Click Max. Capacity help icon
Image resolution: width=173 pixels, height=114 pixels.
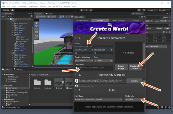click(92, 50)
